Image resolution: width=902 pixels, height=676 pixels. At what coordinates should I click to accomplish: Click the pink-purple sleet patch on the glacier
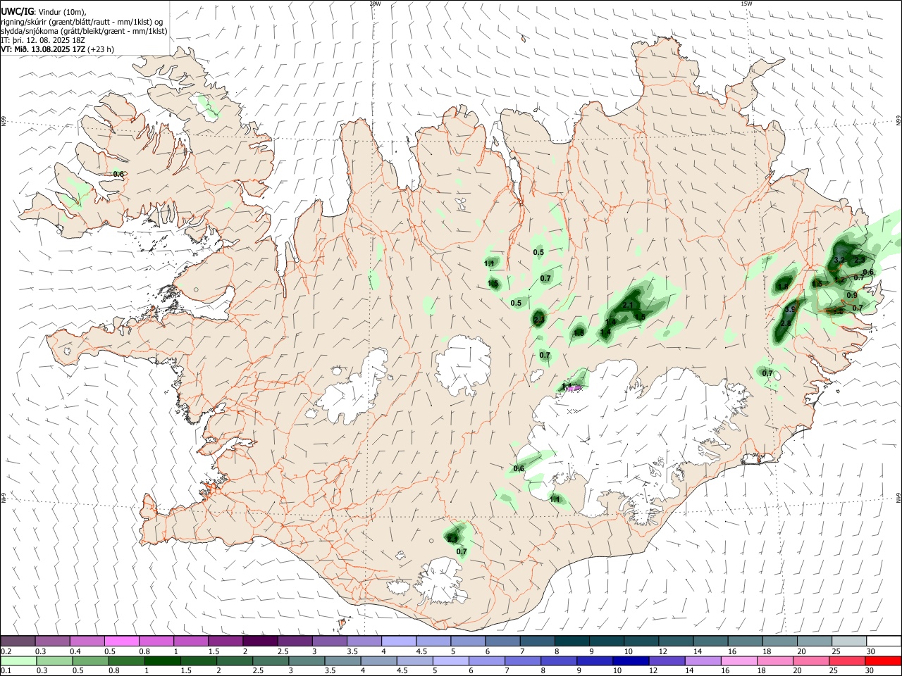click(574, 387)
